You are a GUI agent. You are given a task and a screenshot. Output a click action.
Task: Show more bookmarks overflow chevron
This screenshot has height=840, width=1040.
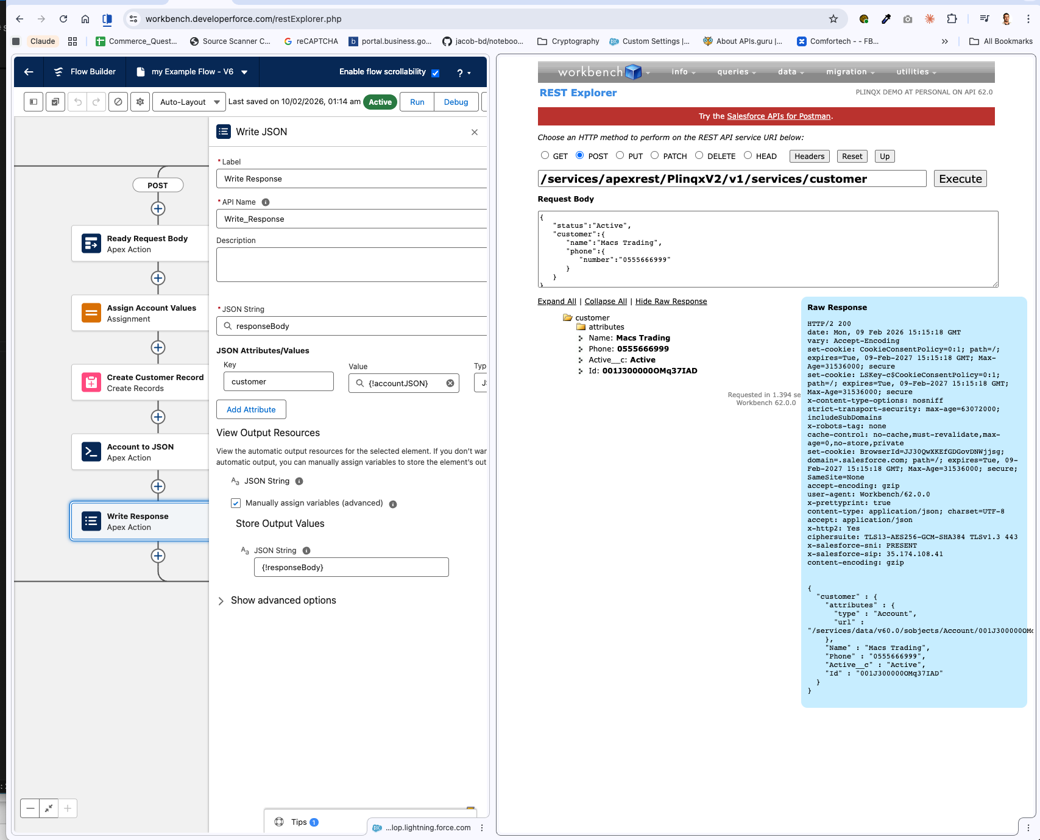[x=944, y=41]
